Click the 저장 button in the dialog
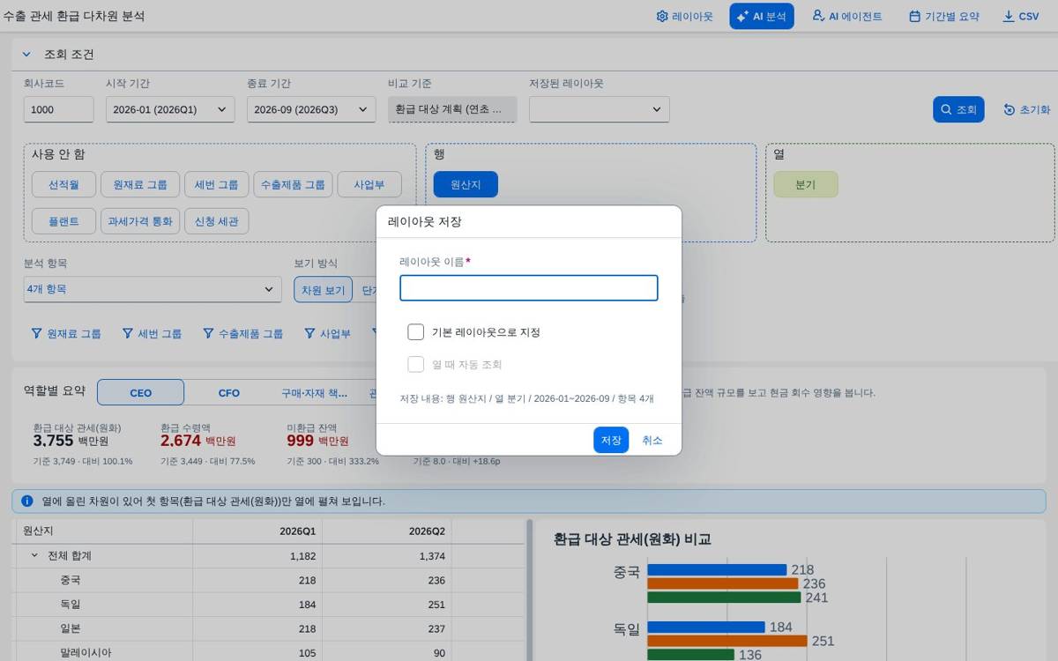Viewport: 1058px width, 661px height. point(611,440)
